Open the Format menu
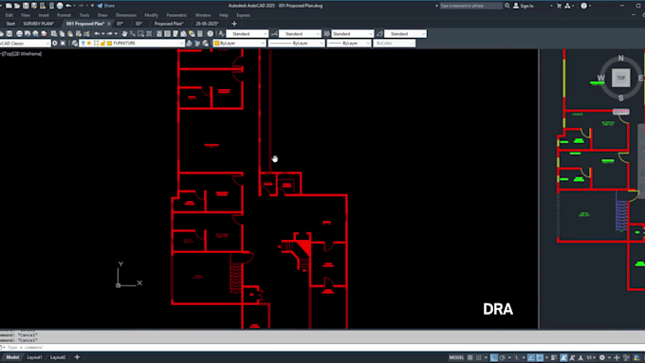 point(64,15)
